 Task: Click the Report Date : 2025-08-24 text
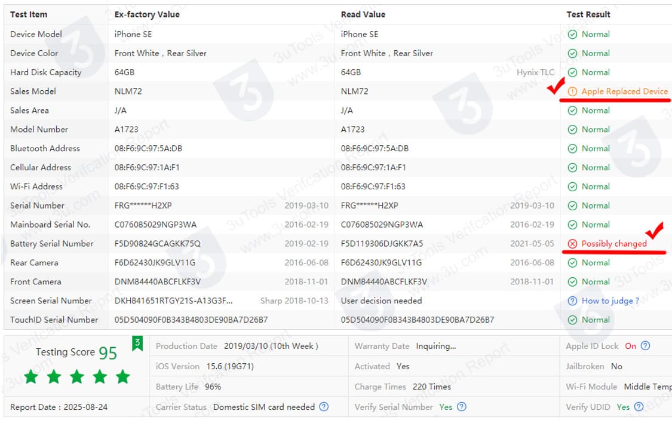click(x=59, y=407)
